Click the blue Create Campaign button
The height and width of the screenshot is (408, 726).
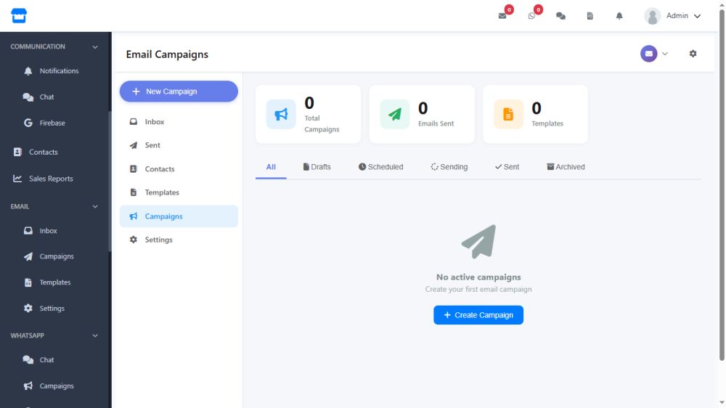coord(478,315)
